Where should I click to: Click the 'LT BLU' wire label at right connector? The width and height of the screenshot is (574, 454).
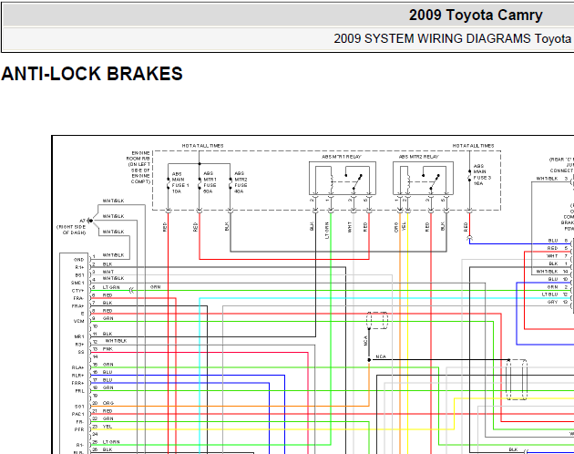[x=550, y=294]
